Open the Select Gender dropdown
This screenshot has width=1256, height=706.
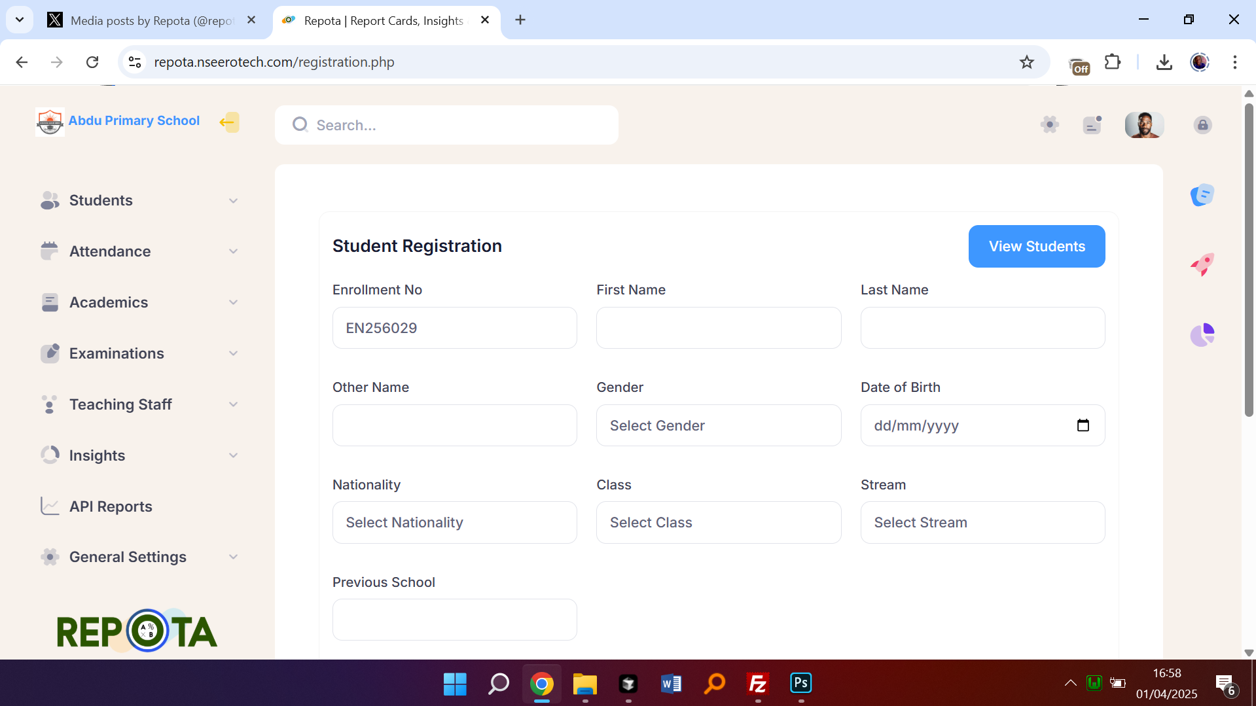(x=718, y=425)
